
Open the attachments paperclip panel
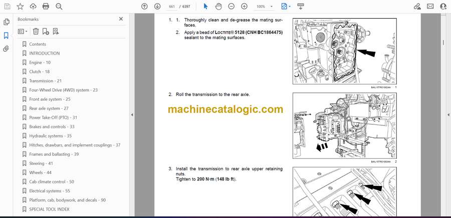coord(6,49)
